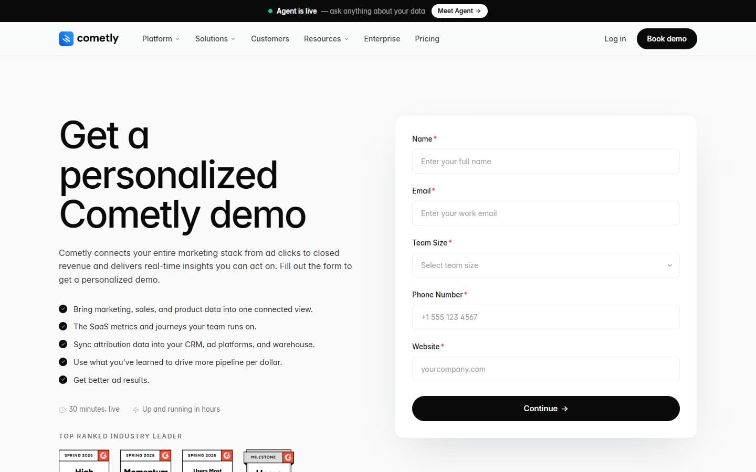756x472 pixels.
Task: Click the G2 badge labeled Users Most
Action: [x=207, y=461]
